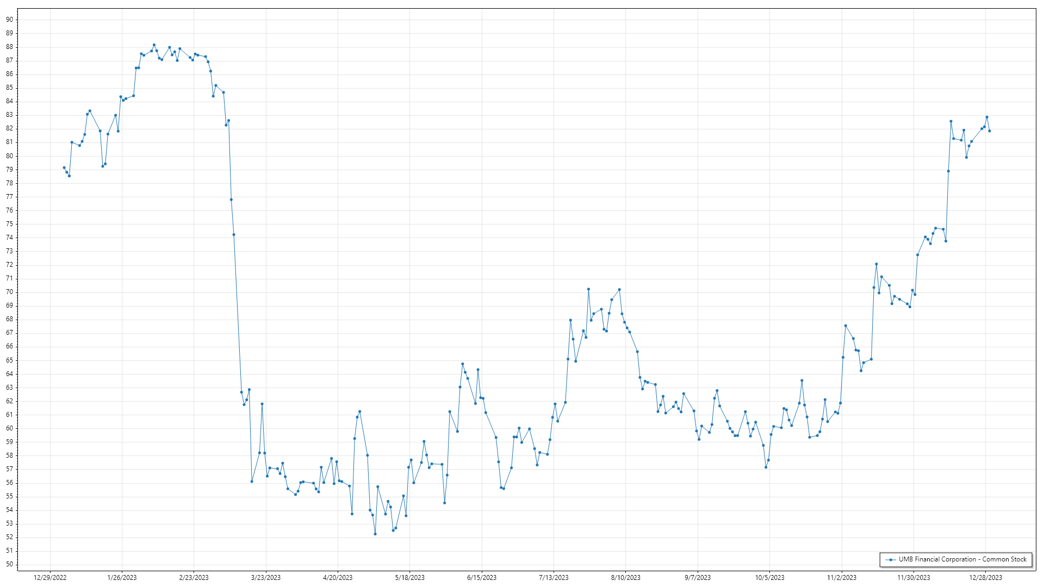This screenshot has width=1044, height=587.
Task: Click the 8/10/2023 x-axis date label
Action: [626, 578]
